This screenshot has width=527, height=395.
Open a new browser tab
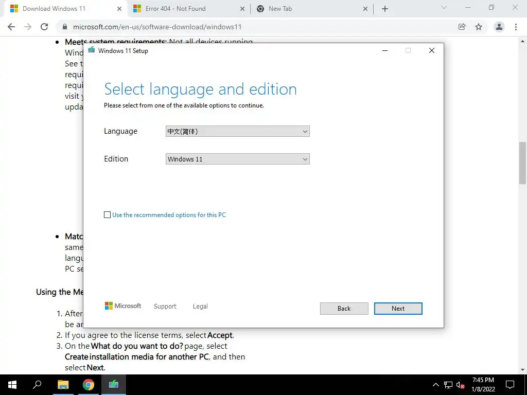tap(385, 9)
